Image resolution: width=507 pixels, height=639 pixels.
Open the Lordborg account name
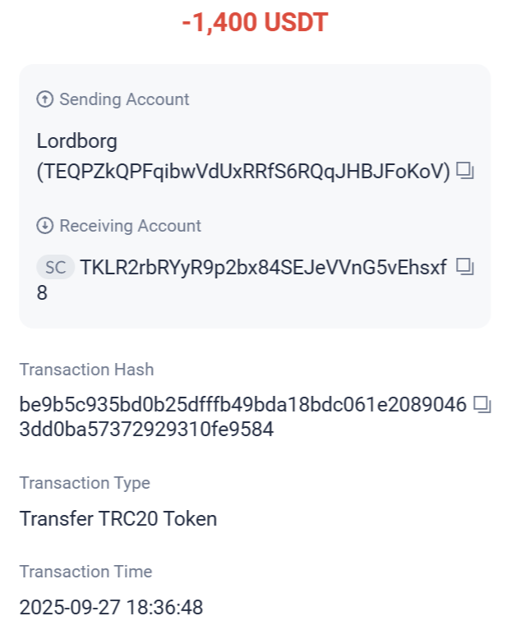(x=77, y=141)
